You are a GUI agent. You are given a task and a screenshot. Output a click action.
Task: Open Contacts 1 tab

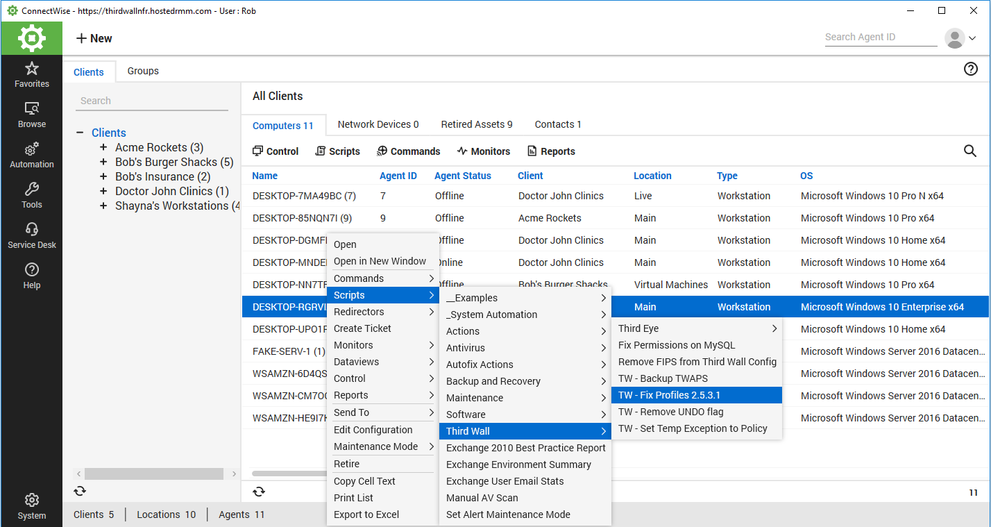tap(558, 124)
